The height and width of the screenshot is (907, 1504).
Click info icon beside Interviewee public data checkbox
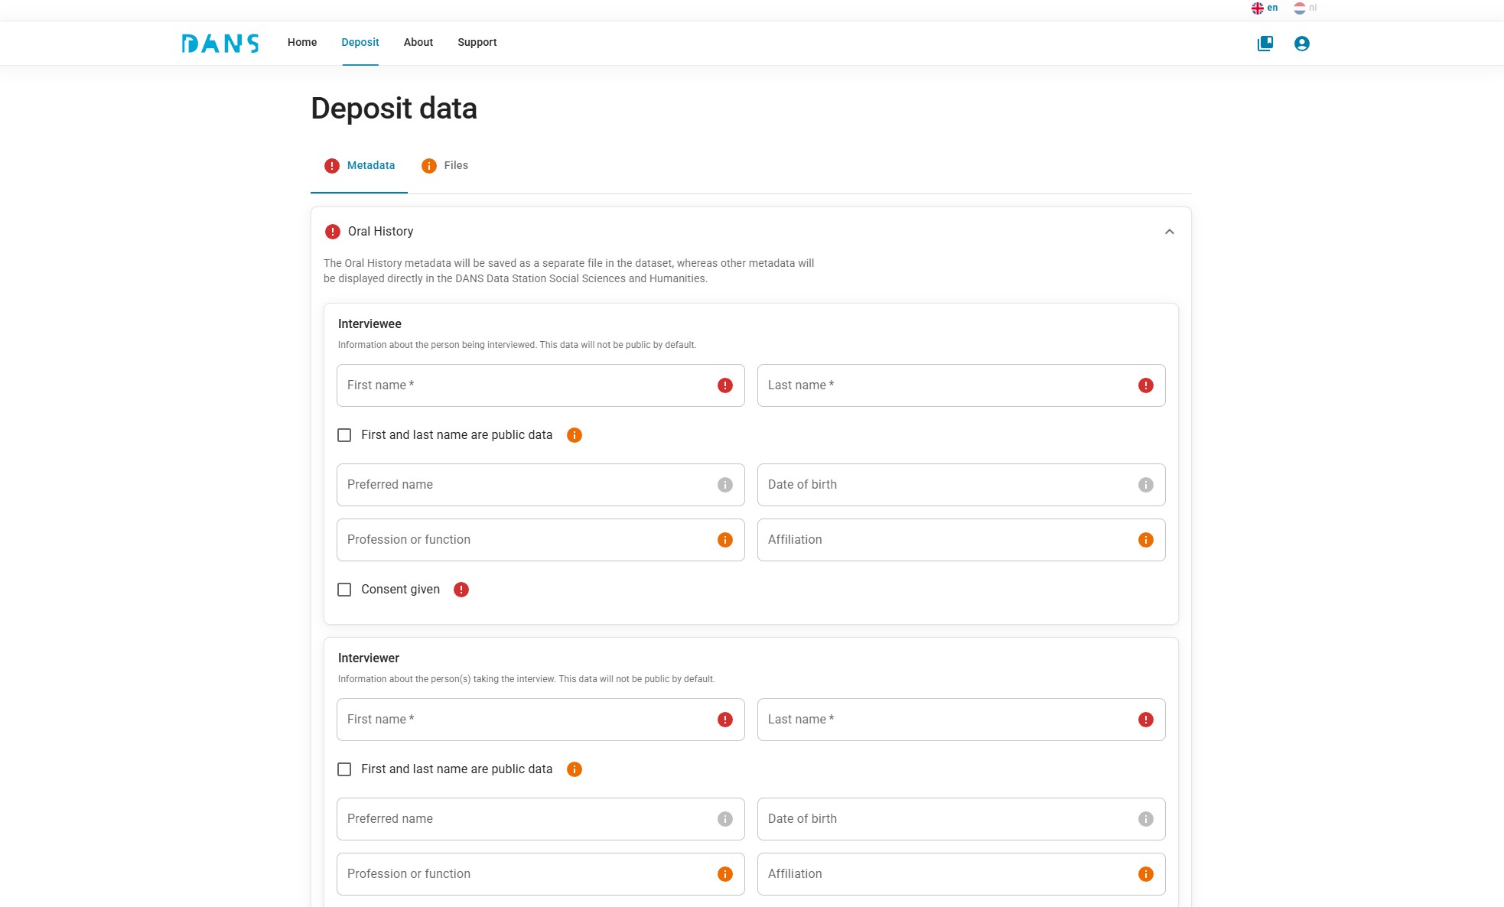pyautogui.click(x=575, y=435)
